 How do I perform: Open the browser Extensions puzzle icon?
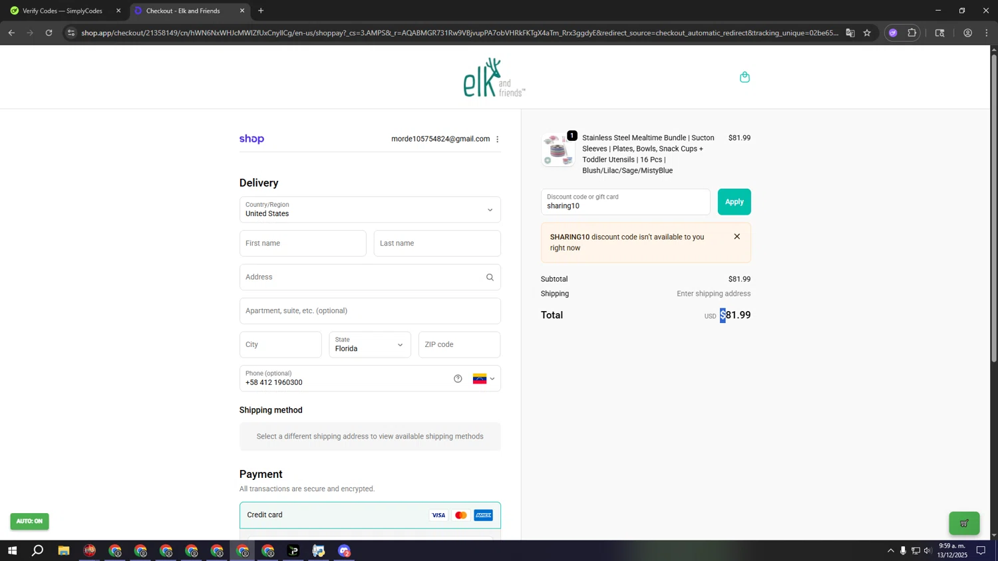click(x=912, y=33)
